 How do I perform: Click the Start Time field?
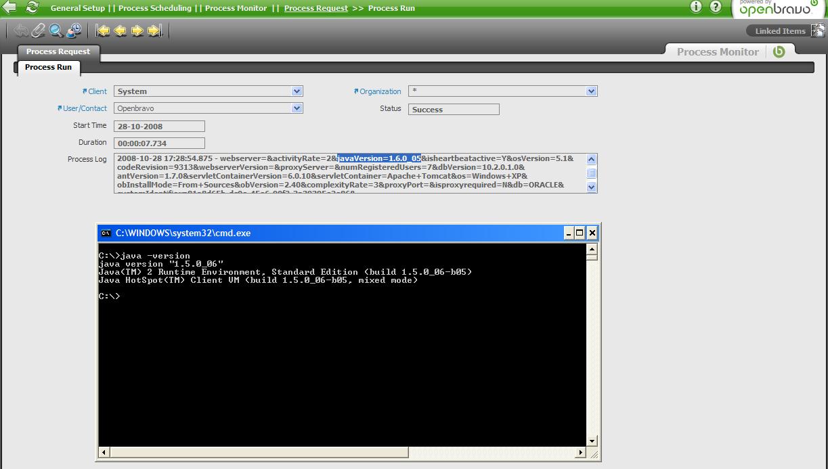159,127
